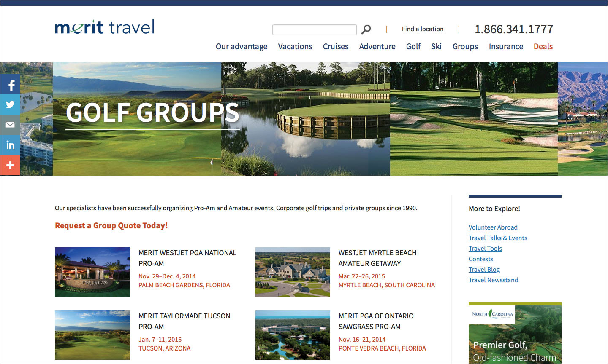Share page via Twitter icon
Screen dimensions: 608x364
click(10, 104)
